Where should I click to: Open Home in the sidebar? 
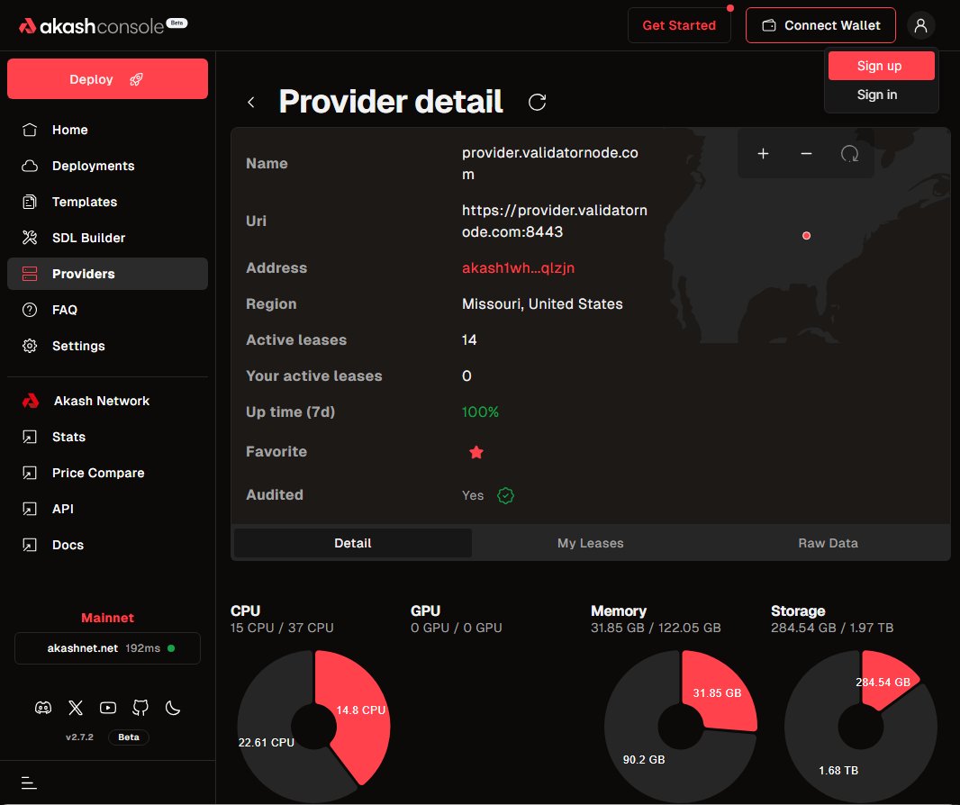108,130
